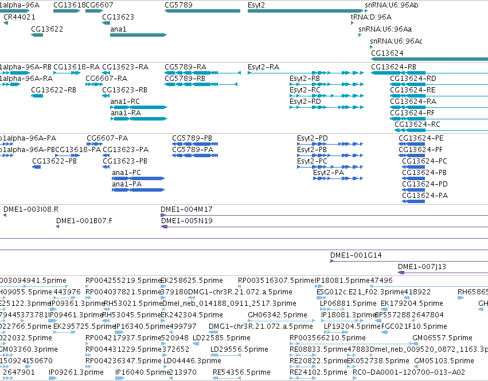Select EST GH06342.5prime

(282, 321)
